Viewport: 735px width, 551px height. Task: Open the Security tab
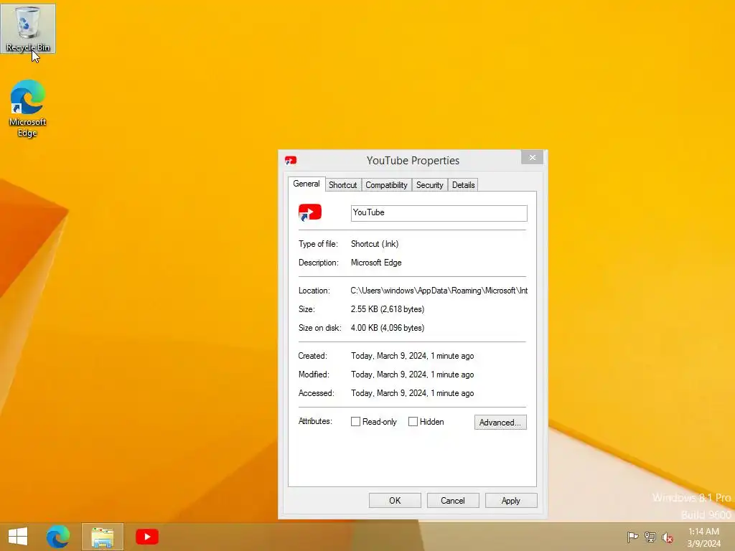click(429, 185)
